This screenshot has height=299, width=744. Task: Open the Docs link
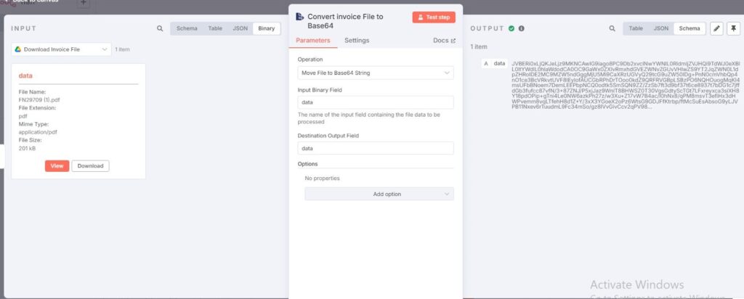coord(444,41)
